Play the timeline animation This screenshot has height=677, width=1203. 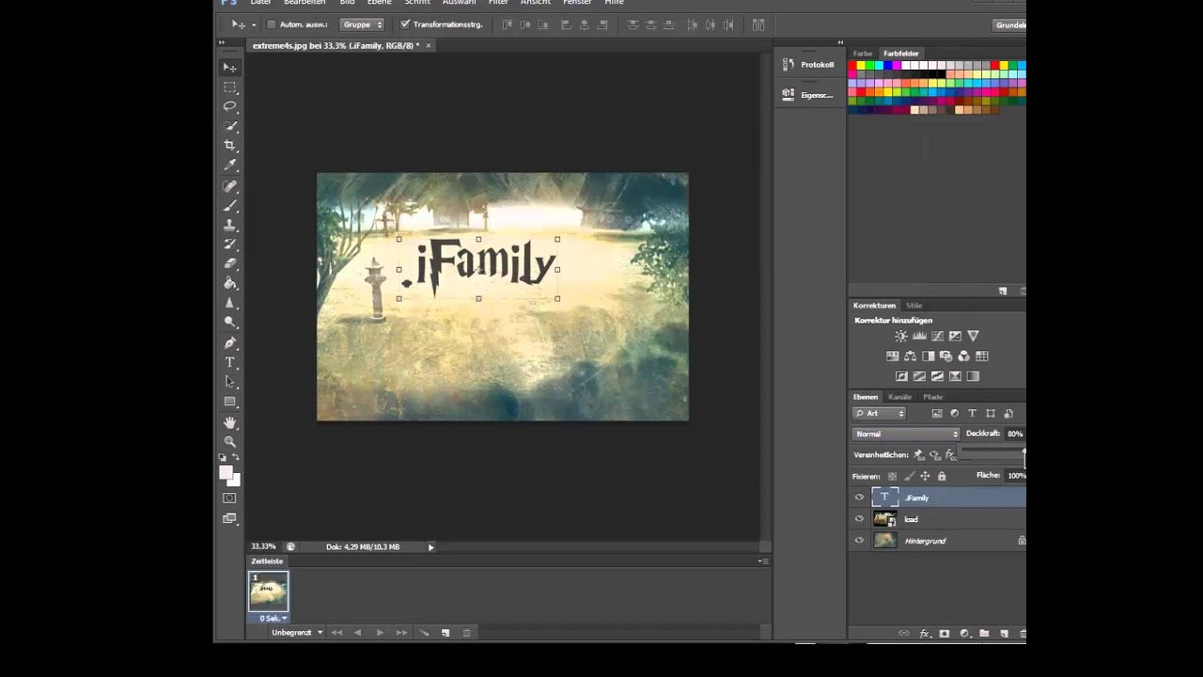(380, 633)
